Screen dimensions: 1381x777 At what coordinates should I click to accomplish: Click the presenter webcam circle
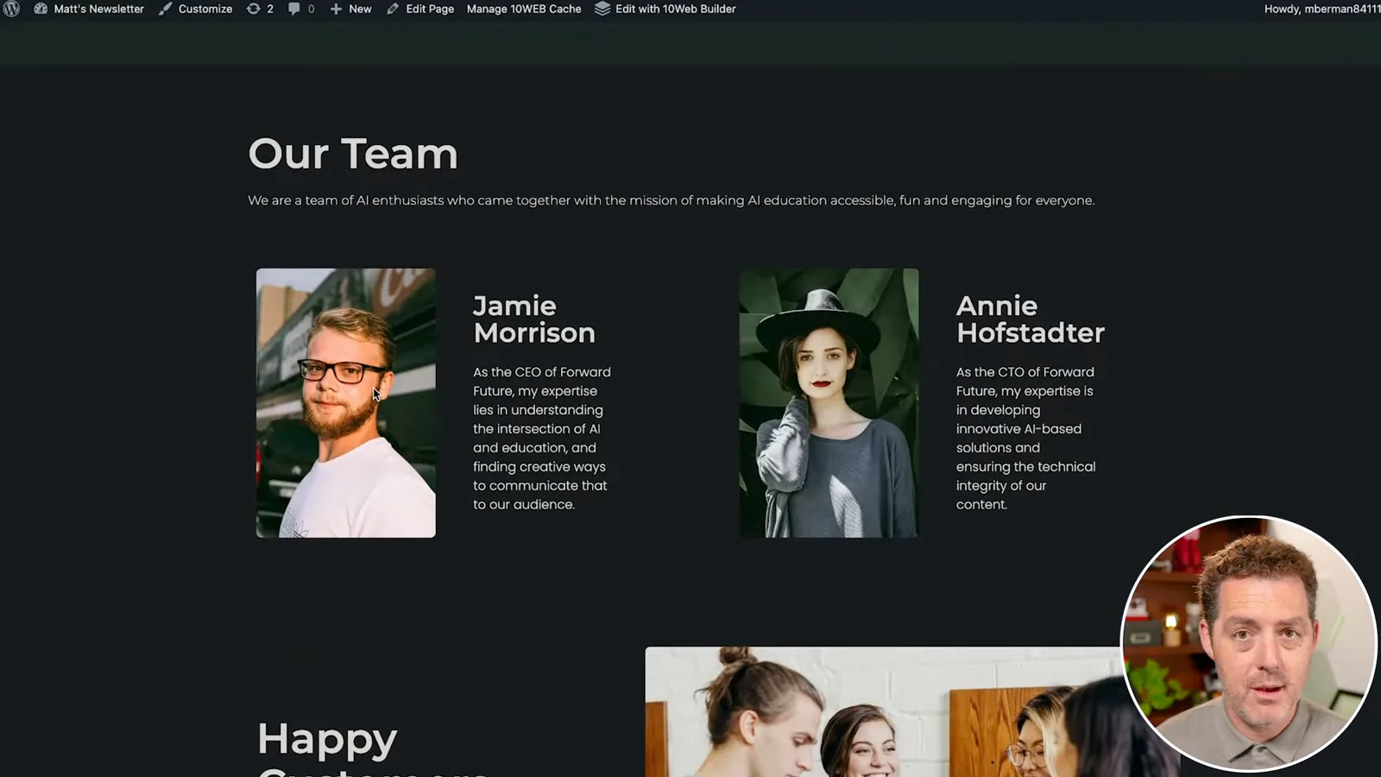[1248, 643]
